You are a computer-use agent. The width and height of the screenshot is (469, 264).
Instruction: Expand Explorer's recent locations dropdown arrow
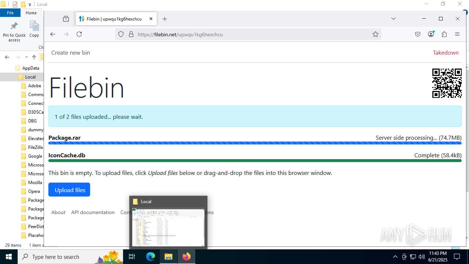pyautogui.click(x=26, y=57)
